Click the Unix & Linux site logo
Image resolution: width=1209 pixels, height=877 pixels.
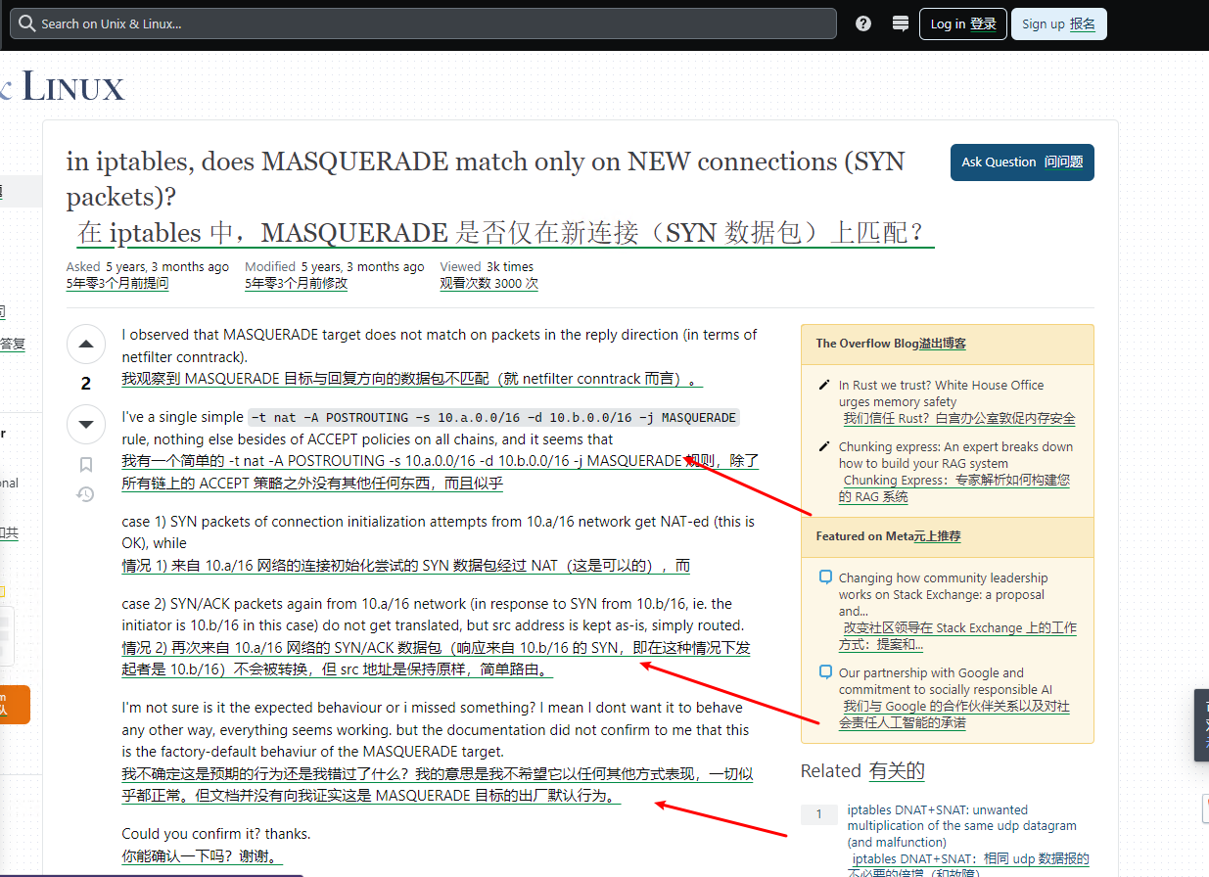(x=69, y=88)
